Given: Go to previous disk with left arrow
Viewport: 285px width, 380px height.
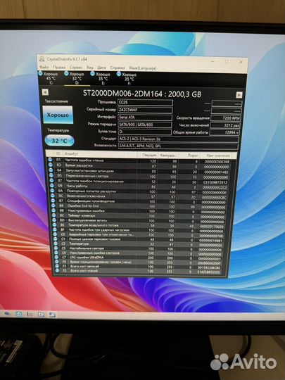Looking at the screenshot, I should point(45,92).
